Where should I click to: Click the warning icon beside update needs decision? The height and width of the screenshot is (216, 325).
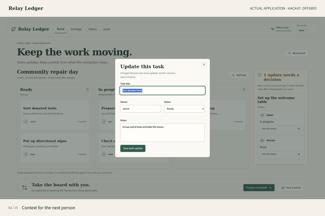coord(260,75)
